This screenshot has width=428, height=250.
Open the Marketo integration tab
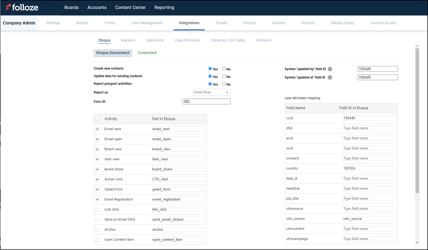coord(128,40)
